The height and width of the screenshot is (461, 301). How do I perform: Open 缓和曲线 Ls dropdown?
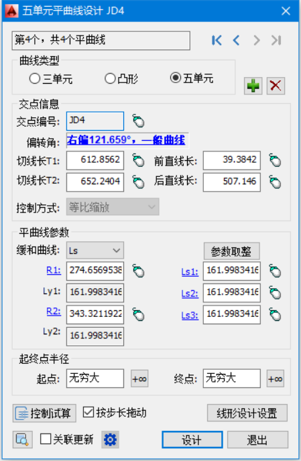[x=95, y=251]
